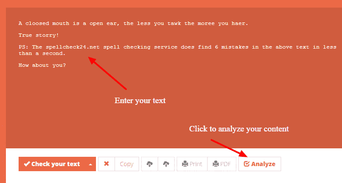
Task: Click the 'spellcheck24.net' text
Action: tap(73, 47)
